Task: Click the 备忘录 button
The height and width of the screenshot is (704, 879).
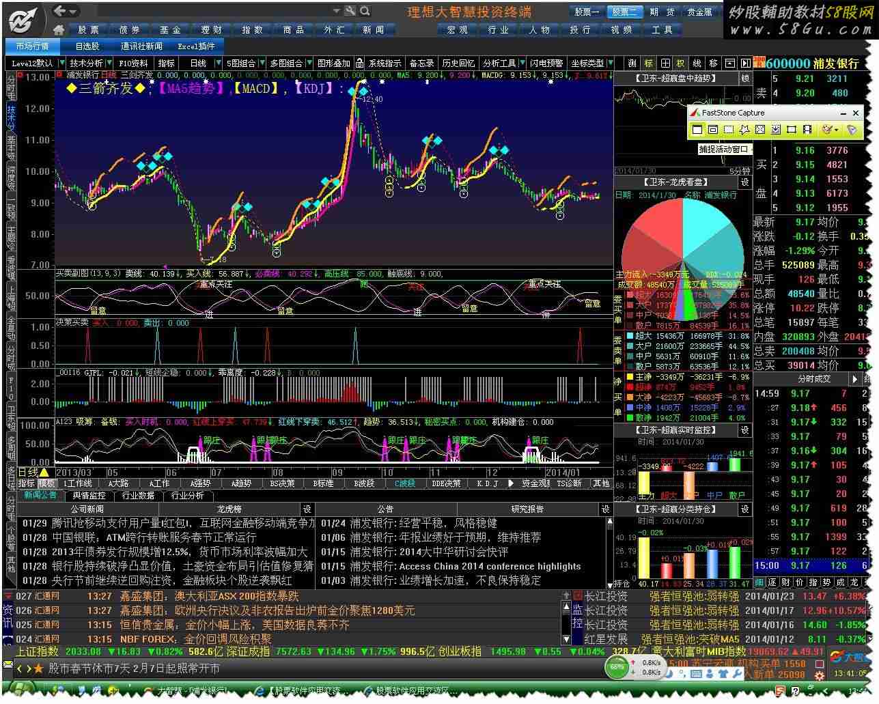Action: [421, 63]
